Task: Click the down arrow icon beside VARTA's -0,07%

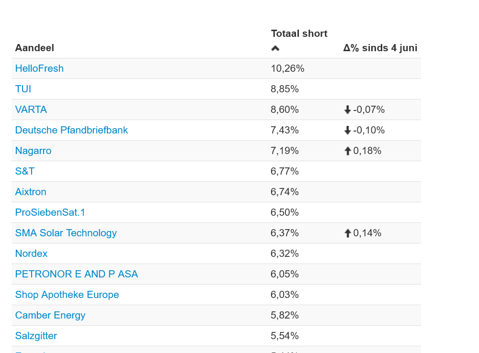Action: tap(348, 110)
